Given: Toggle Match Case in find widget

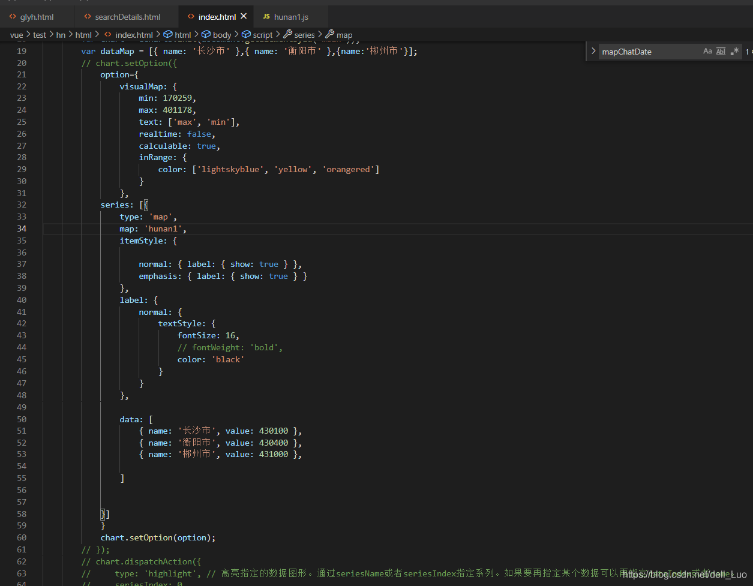Looking at the screenshot, I should click(x=707, y=52).
